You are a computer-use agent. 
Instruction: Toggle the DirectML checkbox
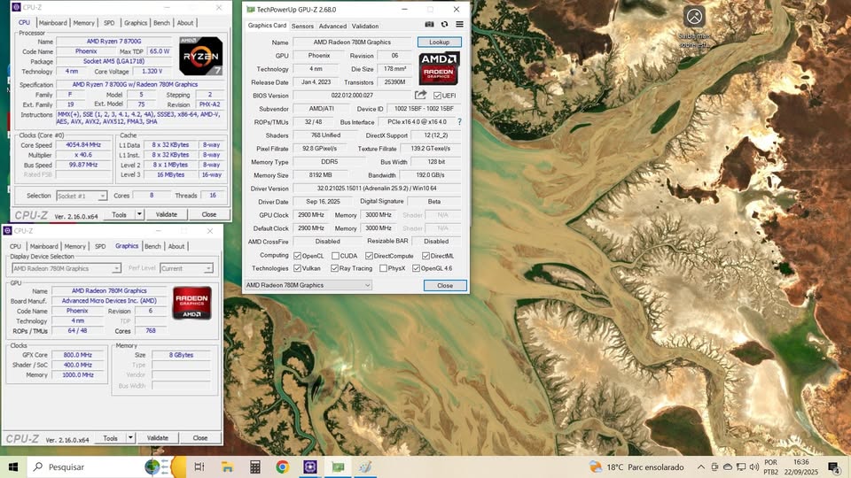click(425, 256)
